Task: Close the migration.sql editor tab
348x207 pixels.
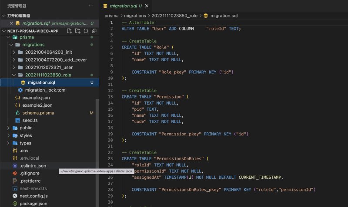Action: click(147, 6)
